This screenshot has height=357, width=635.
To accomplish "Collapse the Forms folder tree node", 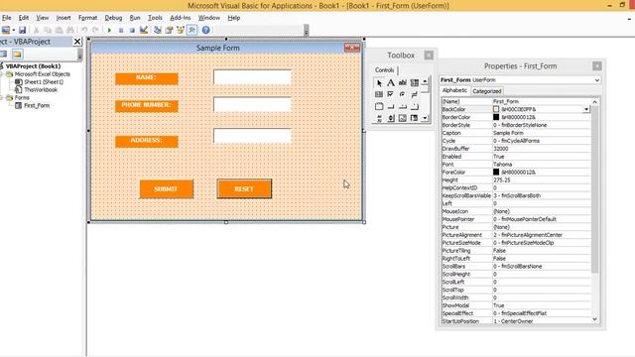I will (2, 97).
